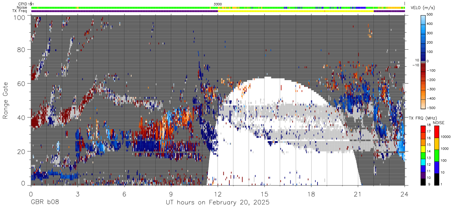The width and height of the screenshot is (455, 210).
Task: Click the red top swatch in the noise legend
Action: click(x=436, y=132)
